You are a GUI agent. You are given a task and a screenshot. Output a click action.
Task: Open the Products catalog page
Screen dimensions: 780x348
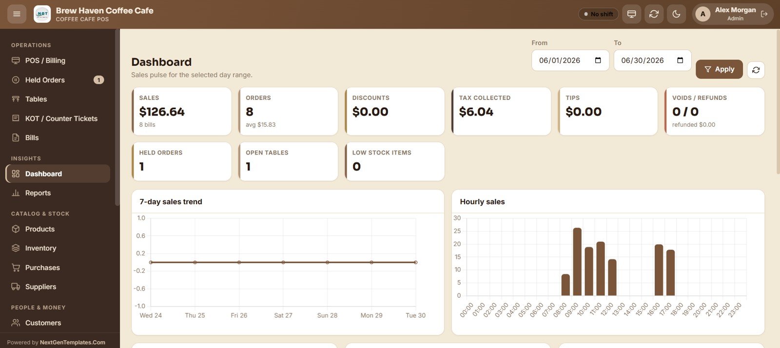coord(58,229)
